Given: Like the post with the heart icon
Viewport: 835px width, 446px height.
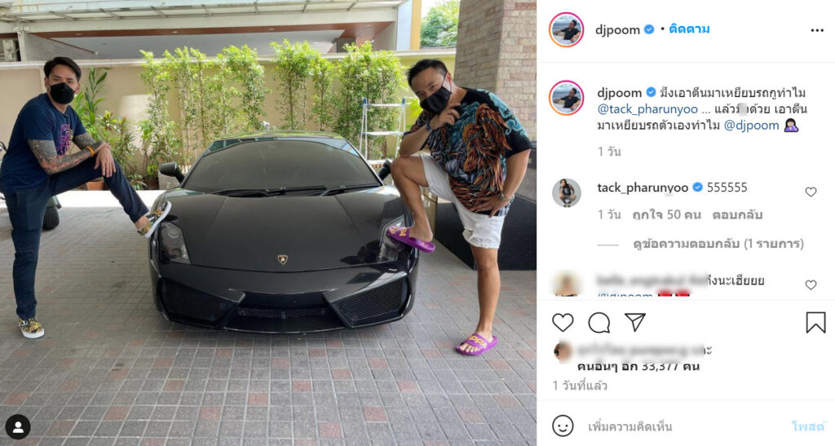Looking at the screenshot, I should click(x=563, y=323).
